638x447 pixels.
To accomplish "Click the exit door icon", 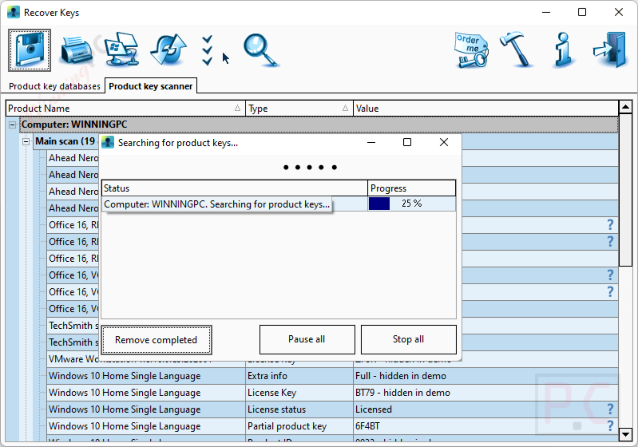I will (610, 50).
